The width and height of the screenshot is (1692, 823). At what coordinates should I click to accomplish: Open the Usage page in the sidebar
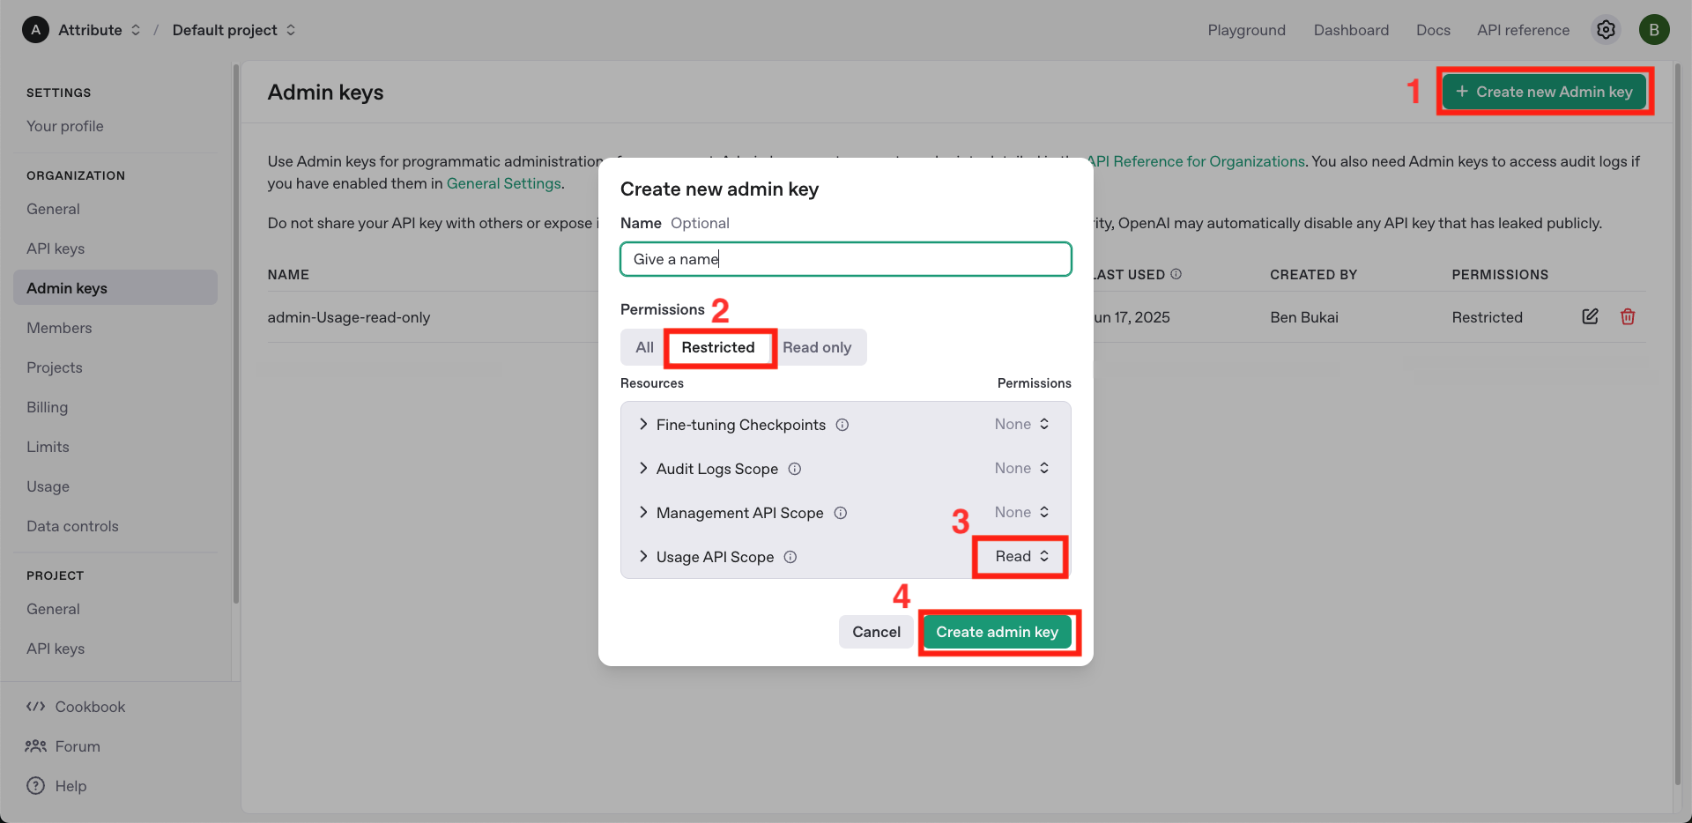coord(48,486)
